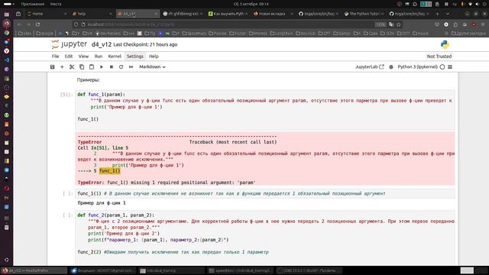The height and width of the screenshot is (275, 489).
Task: Open Приложения menu in top panel
Action: pos(32,4)
